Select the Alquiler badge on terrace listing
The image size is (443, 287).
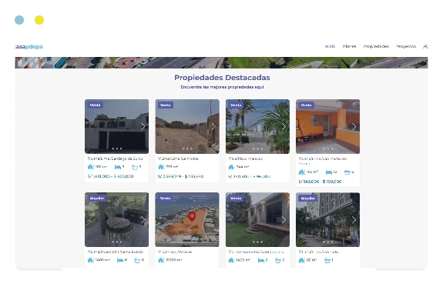[96, 198]
